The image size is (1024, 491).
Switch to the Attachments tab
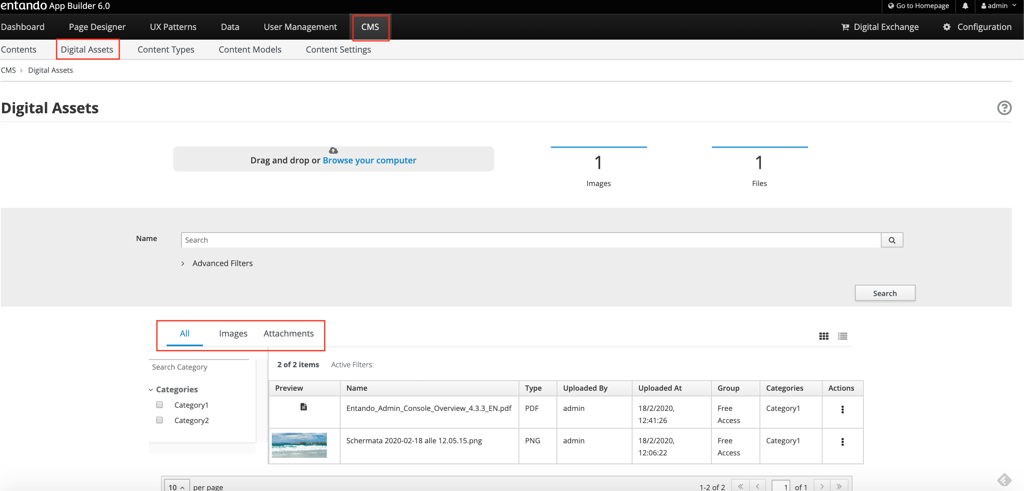pos(288,334)
